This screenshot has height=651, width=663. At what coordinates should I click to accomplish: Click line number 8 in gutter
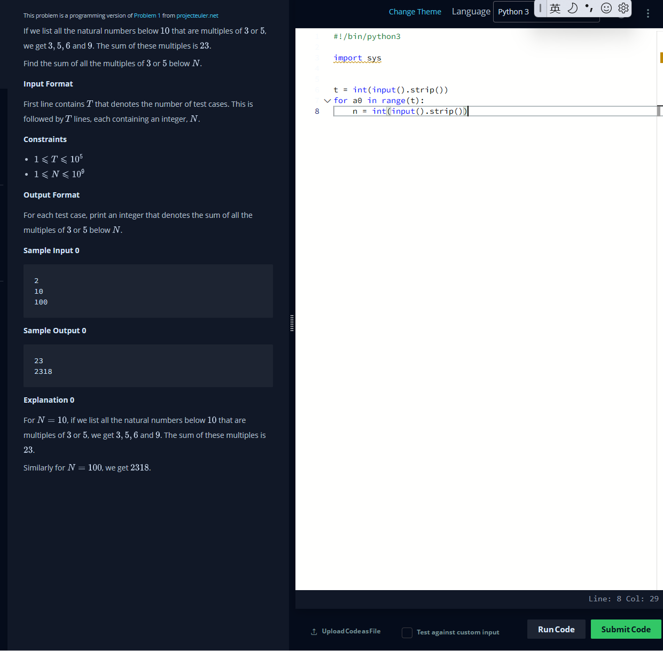tap(317, 111)
